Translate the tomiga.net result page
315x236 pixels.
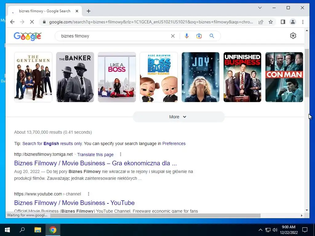95,155
